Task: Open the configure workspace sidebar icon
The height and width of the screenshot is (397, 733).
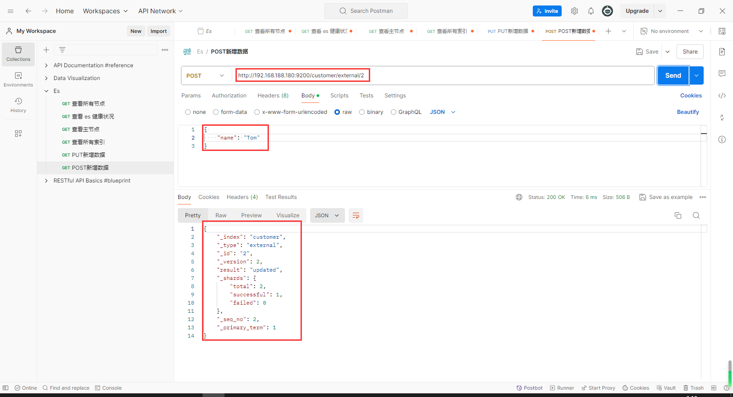Action: click(x=18, y=134)
